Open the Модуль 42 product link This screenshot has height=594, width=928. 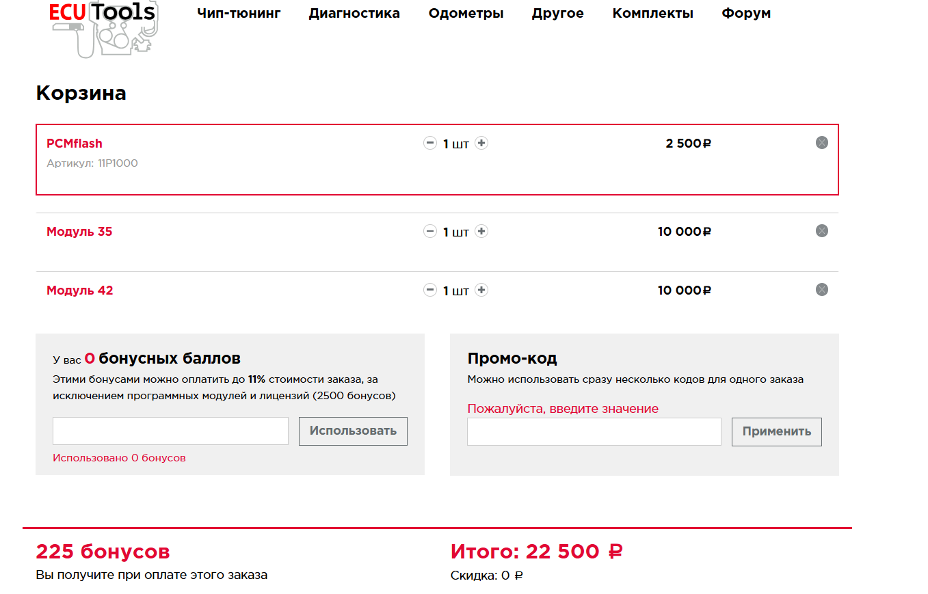click(80, 291)
